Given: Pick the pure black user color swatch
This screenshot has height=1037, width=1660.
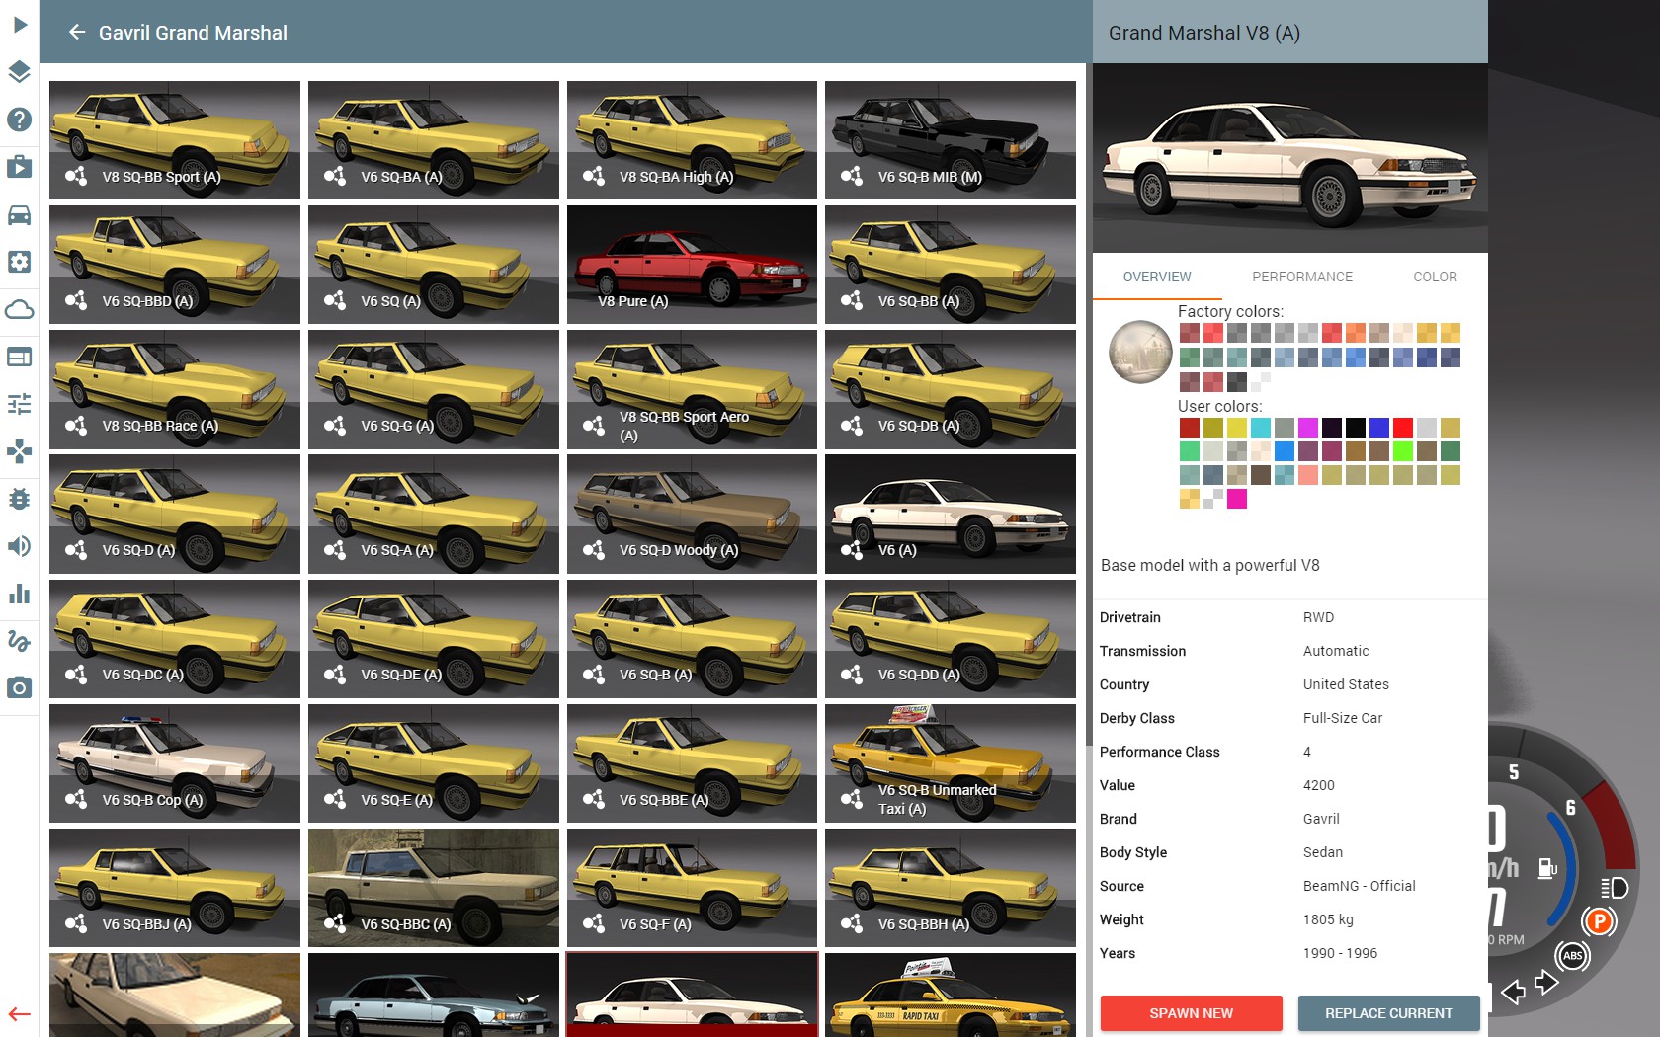Looking at the screenshot, I should [1356, 428].
